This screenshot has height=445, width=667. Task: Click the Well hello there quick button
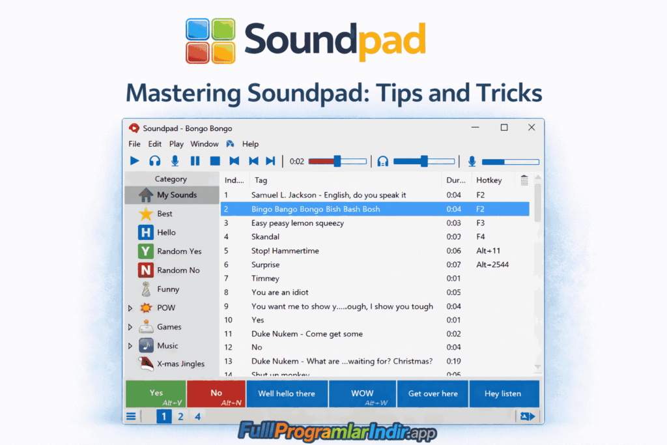[x=287, y=394]
